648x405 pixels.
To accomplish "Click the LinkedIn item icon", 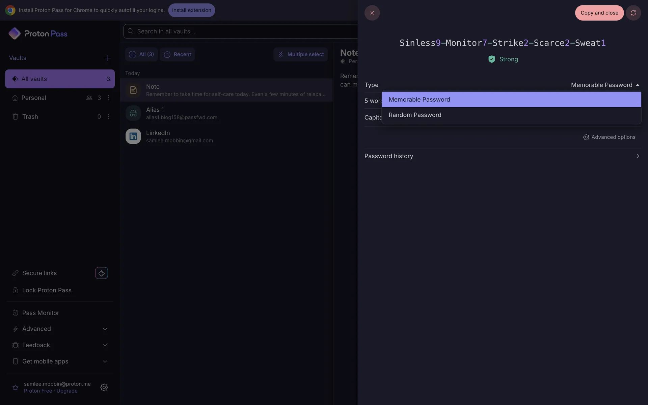I will pos(133,136).
